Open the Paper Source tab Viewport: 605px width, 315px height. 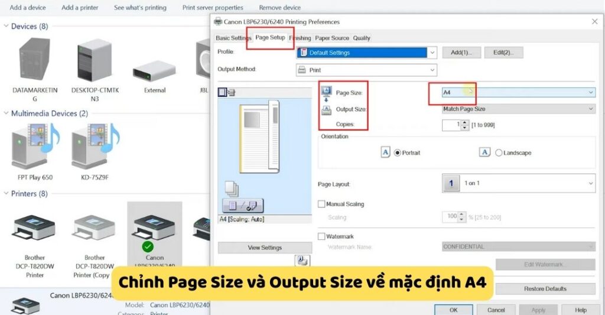tap(332, 38)
